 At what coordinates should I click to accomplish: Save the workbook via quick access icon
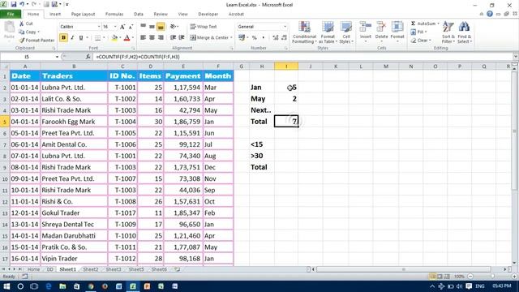pos(14,4)
